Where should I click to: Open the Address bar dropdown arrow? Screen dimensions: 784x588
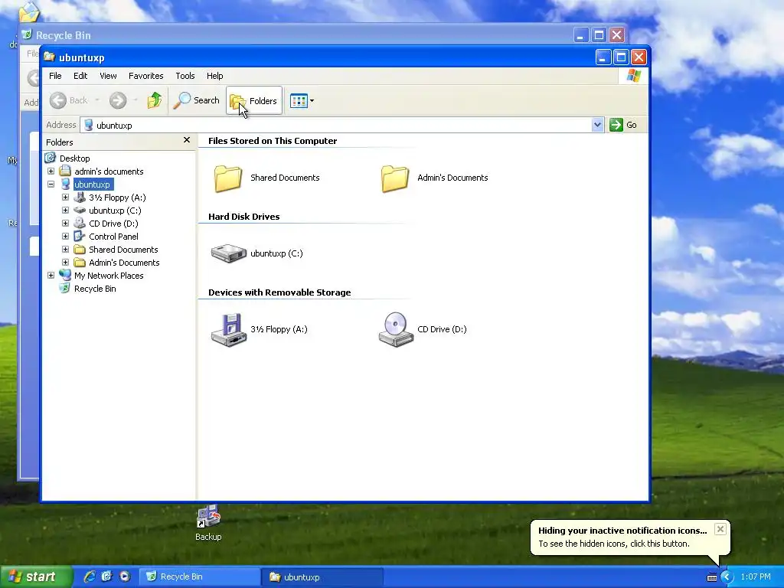tap(597, 125)
